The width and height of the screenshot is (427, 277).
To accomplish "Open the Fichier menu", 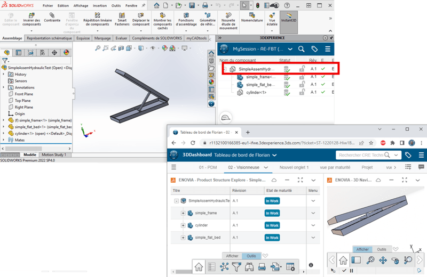I will coord(48,6).
